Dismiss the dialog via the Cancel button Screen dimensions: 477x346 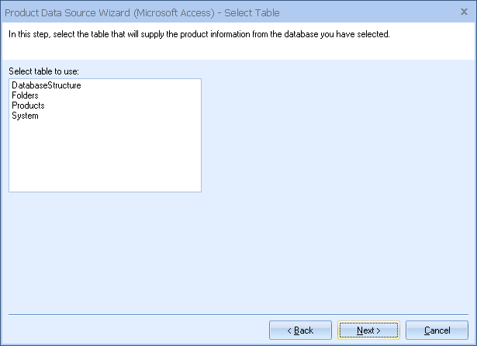(x=437, y=330)
